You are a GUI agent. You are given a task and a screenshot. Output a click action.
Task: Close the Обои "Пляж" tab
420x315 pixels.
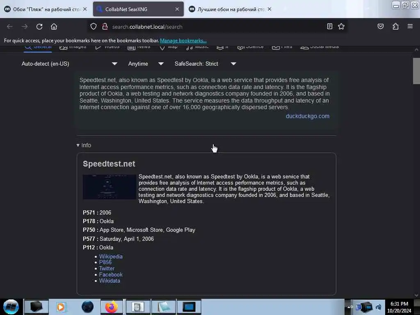pyautogui.click(x=85, y=9)
